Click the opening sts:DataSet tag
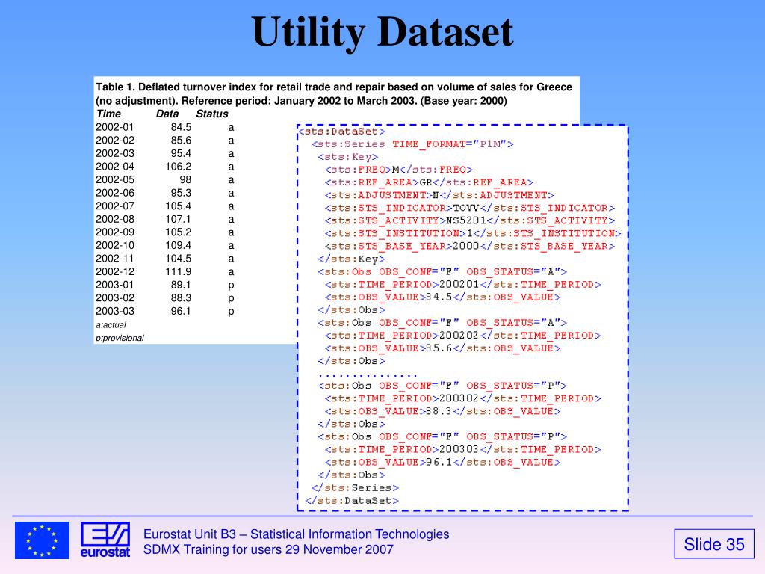This screenshot has height=574, width=765. [x=342, y=132]
